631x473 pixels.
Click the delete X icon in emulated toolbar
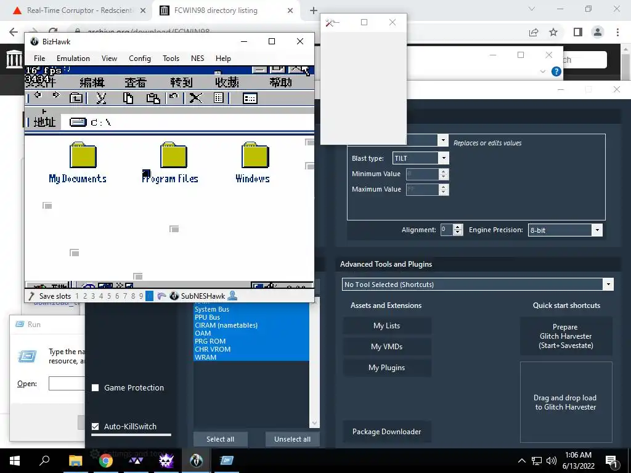tap(196, 98)
